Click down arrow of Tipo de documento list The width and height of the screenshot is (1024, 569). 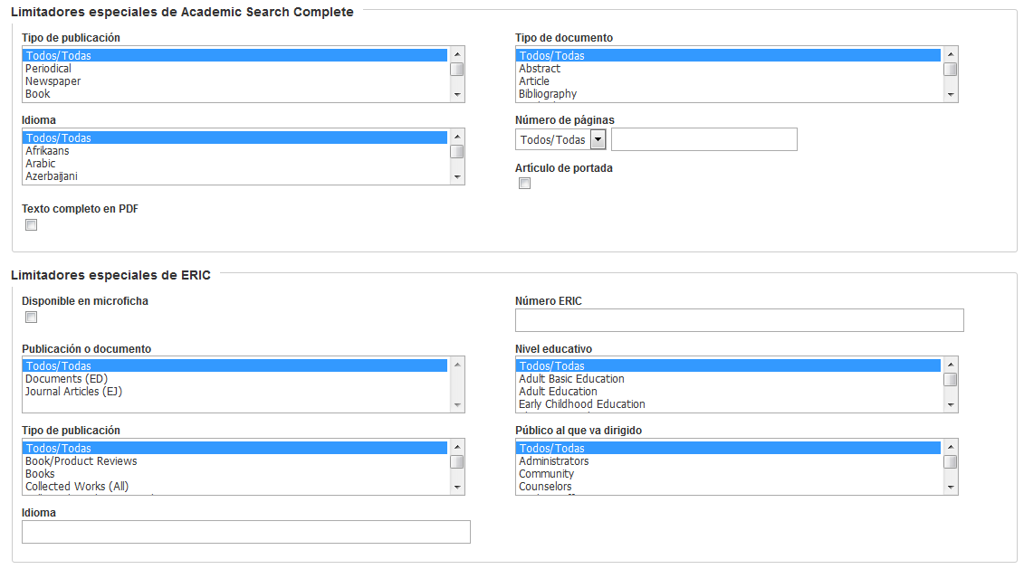click(x=951, y=95)
